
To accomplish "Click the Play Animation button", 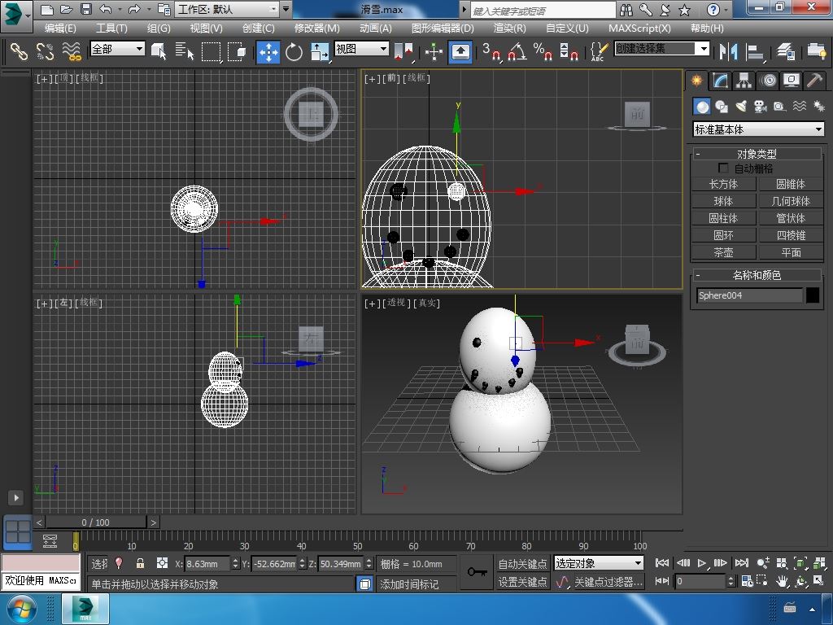I will point(702,563).
